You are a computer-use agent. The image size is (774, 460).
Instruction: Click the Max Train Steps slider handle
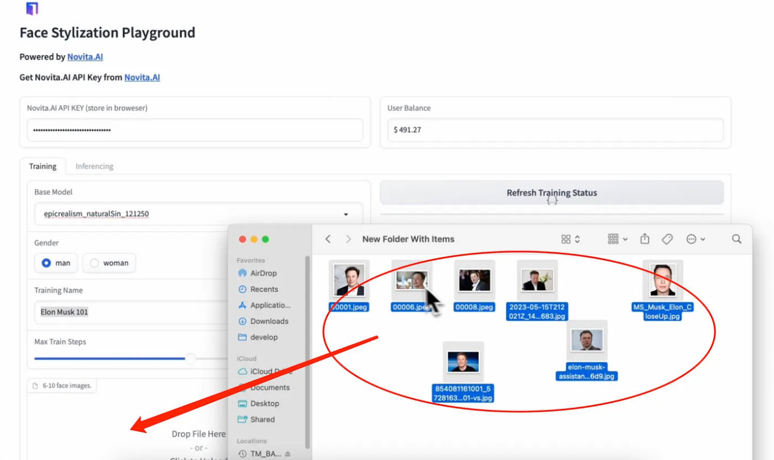pos(191,358)
